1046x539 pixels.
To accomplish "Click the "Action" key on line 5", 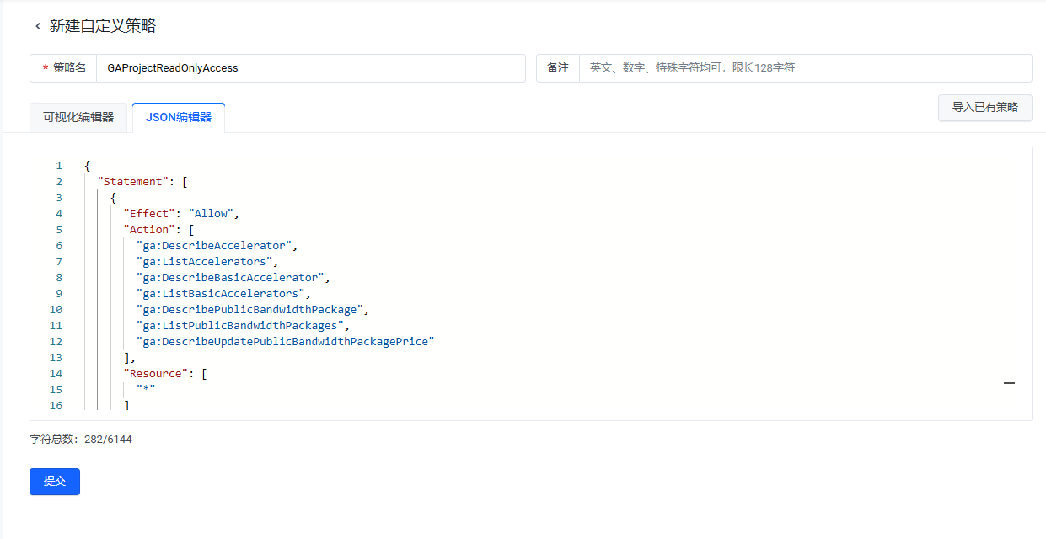I will [x=149, y=230].
